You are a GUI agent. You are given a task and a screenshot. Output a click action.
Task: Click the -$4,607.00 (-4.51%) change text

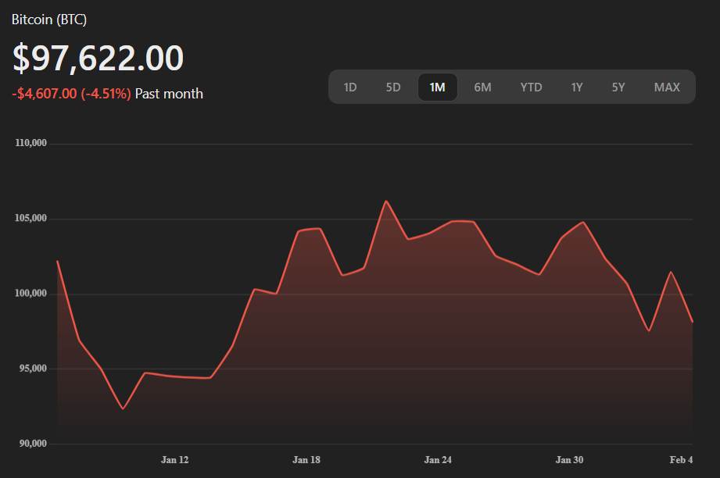coord(71,94)
